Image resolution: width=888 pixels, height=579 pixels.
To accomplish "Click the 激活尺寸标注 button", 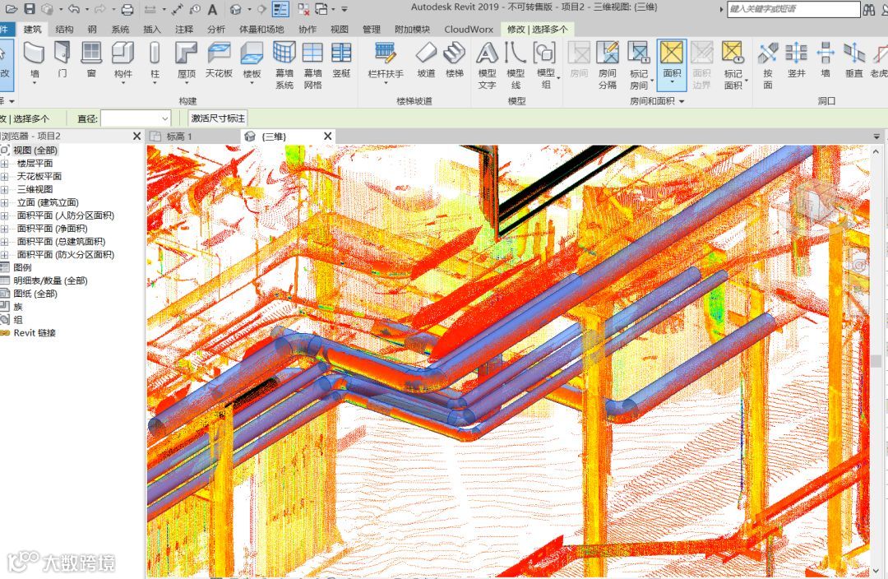I will coord(218,118).
